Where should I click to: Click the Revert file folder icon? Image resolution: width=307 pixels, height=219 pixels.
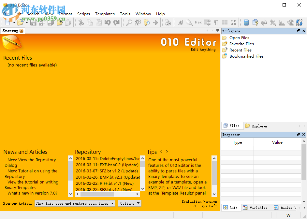(x=60, y=22)
